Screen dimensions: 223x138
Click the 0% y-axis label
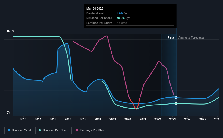pyautogui.click(x=8, y=112)
